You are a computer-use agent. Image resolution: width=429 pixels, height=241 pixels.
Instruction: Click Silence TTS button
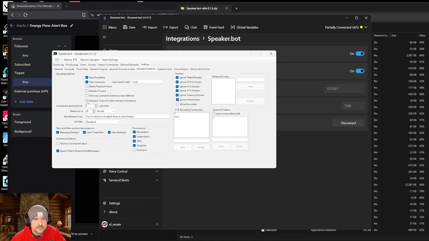(x=70, y=60)
